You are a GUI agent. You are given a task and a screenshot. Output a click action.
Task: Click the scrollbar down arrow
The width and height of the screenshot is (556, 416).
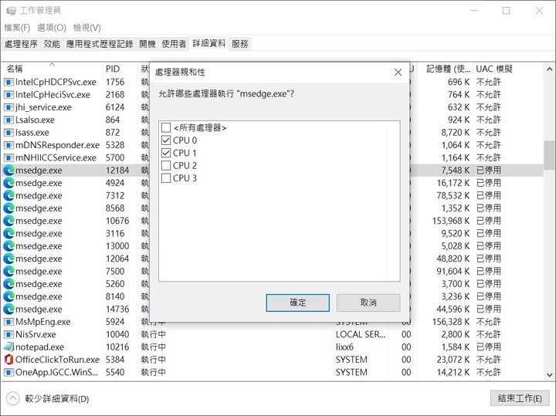point(549,374)
